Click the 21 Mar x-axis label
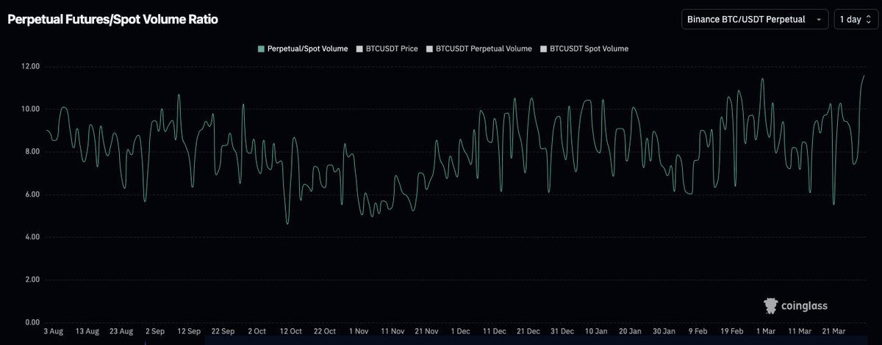882x345 pixels. point(833,332)
